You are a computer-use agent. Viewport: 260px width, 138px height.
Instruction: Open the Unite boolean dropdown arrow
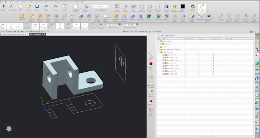tap(154, 17)
